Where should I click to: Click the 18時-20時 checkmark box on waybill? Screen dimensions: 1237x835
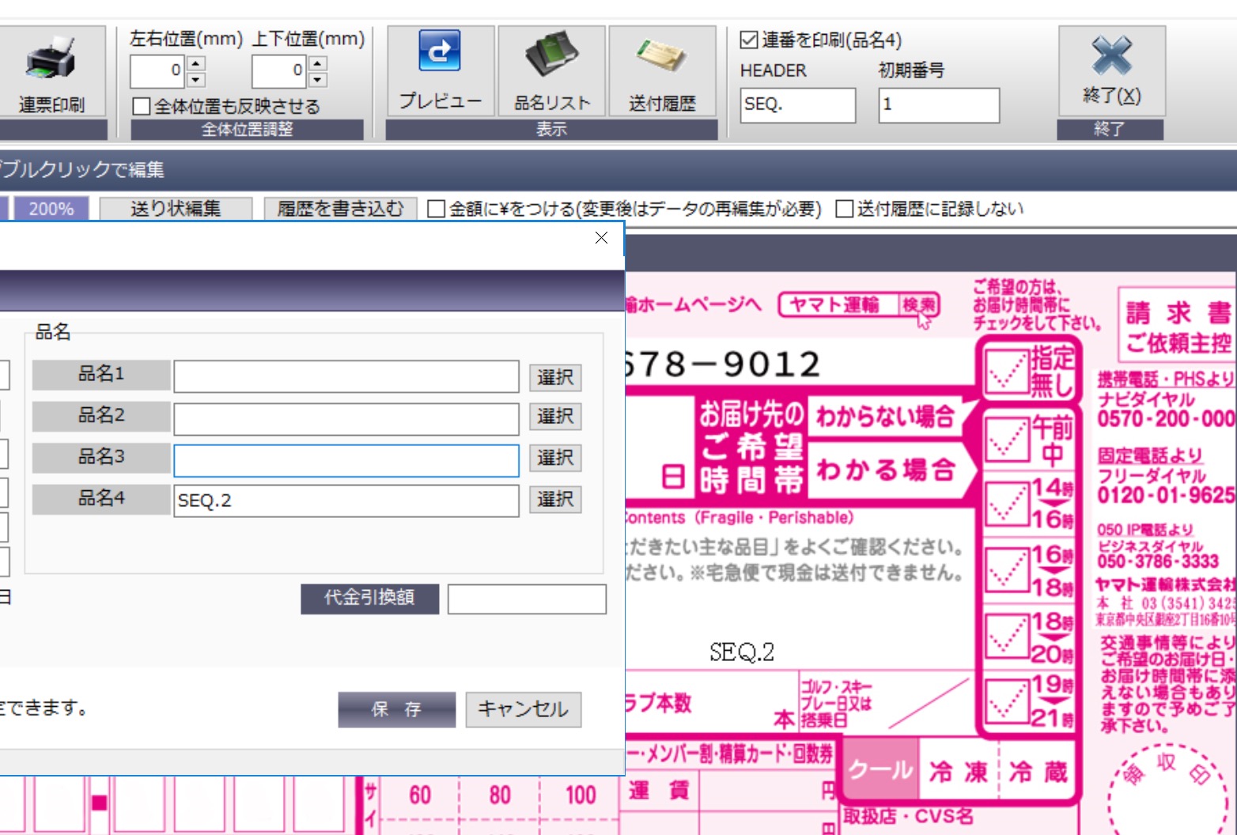[1005, 634]
